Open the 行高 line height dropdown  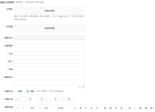point(49,108)
